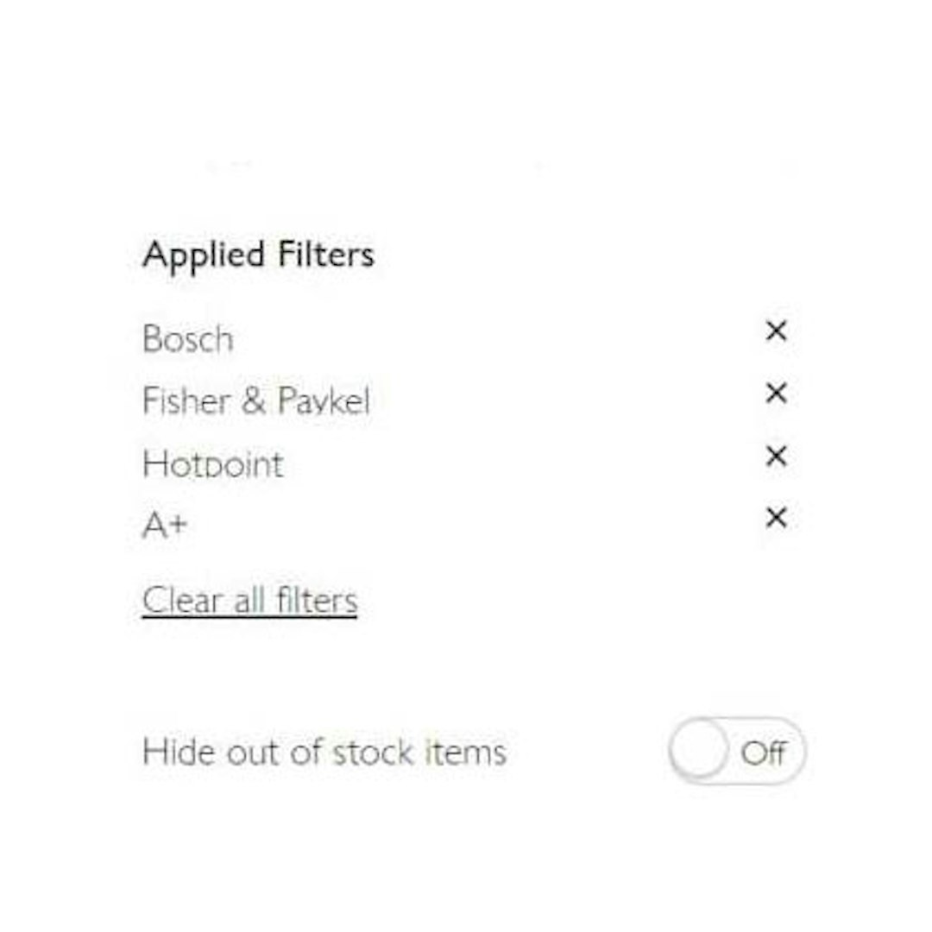Remove the Bosch filter using its X icon
This screenshot has width=932, height=932.
[x=775, y=331]
